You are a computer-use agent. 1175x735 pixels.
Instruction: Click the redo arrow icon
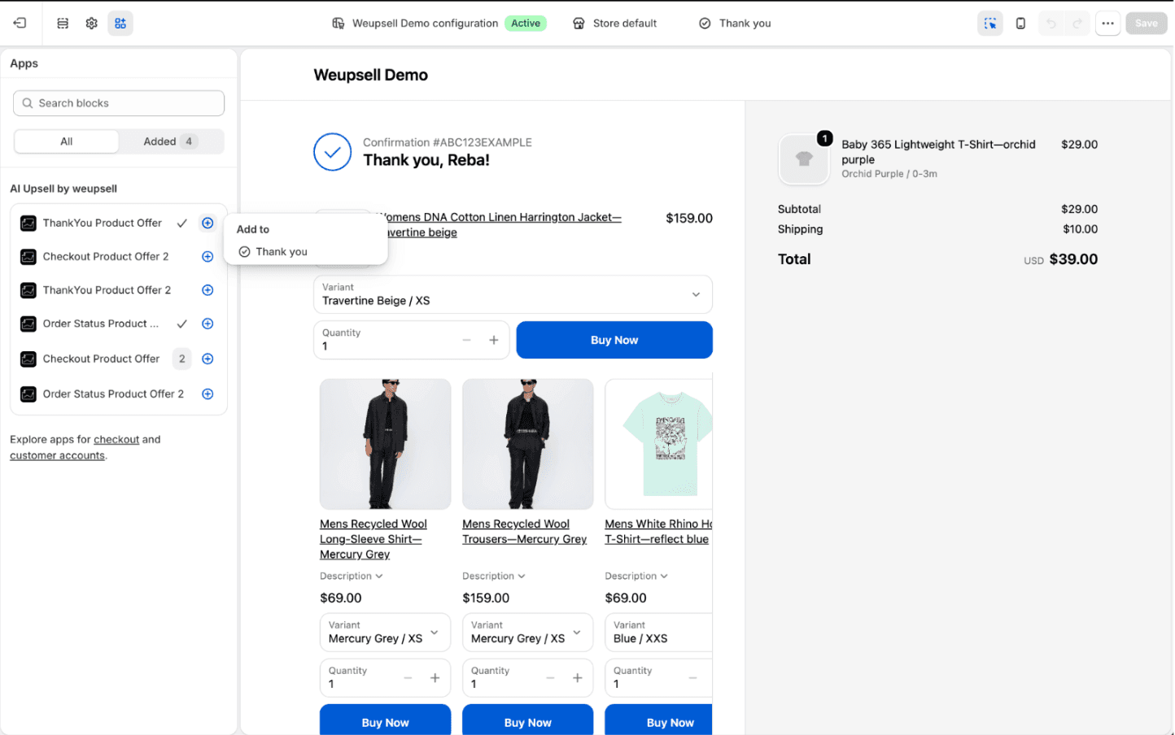click(1077, 23)
